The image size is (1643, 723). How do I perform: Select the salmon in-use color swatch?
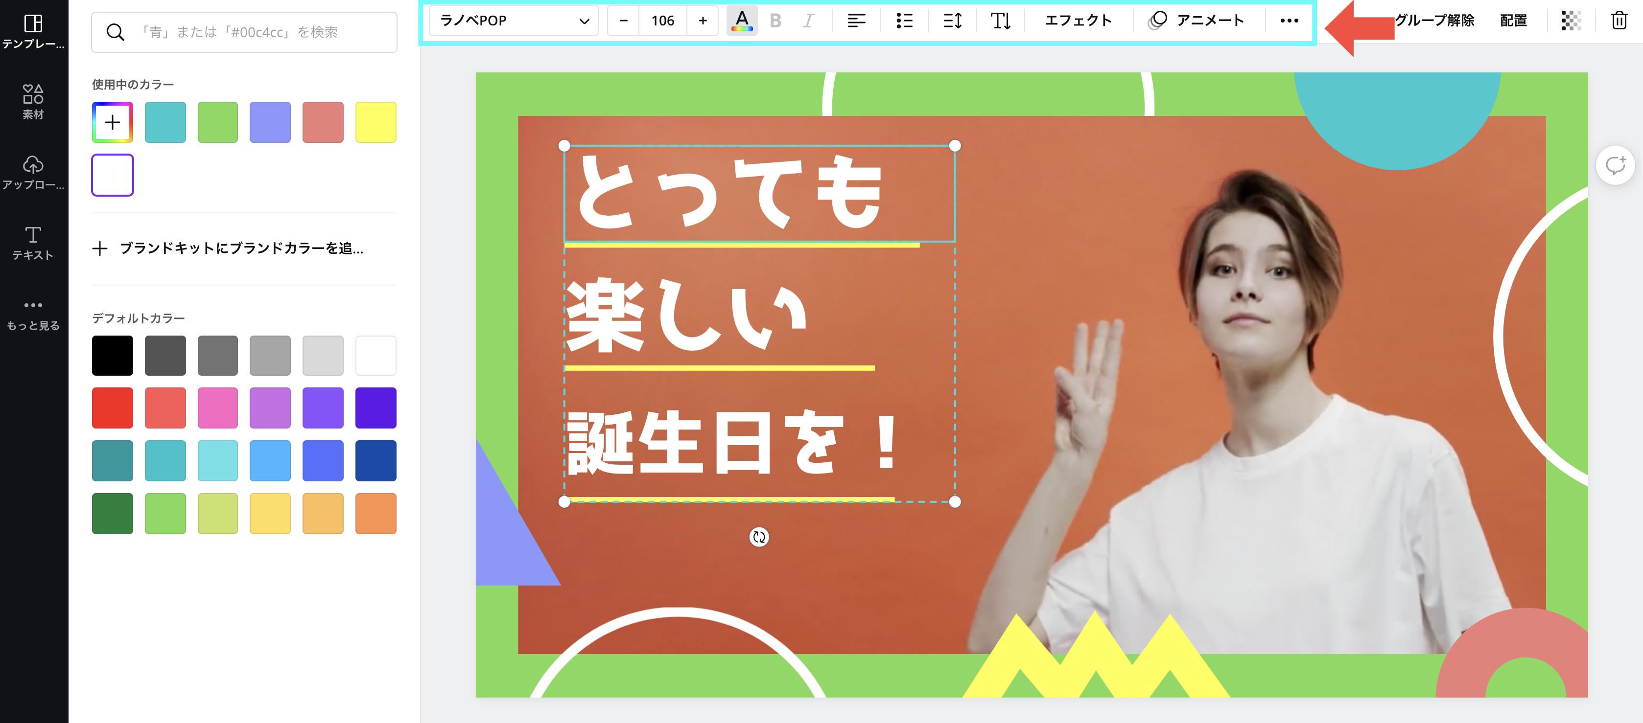click(323, 122)
